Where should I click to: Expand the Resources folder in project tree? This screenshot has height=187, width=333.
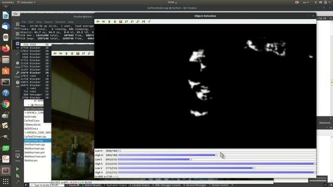point(29,105)
